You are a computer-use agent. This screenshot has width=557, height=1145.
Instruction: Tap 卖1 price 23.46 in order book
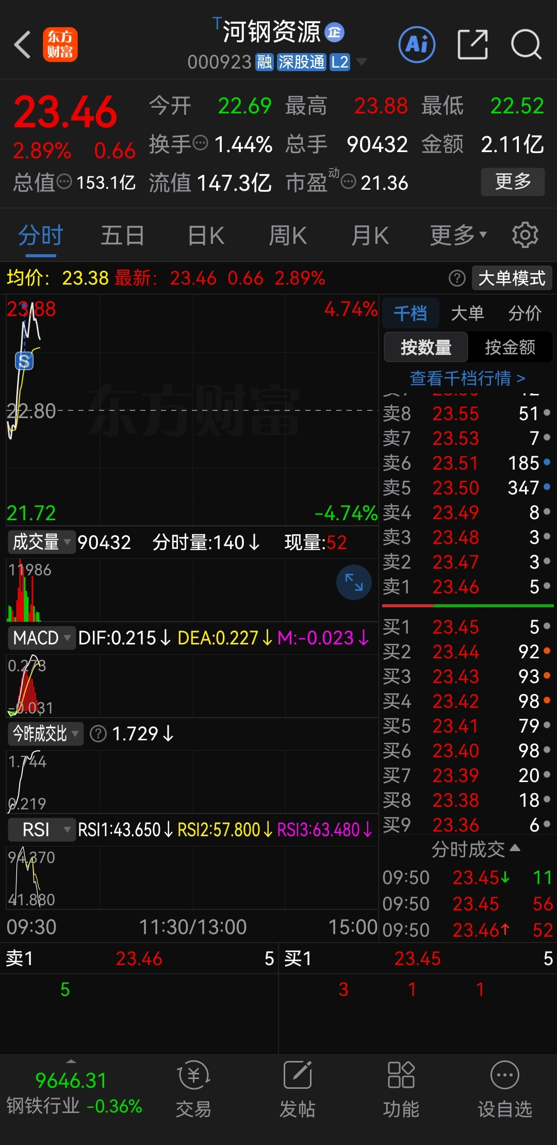456,587
